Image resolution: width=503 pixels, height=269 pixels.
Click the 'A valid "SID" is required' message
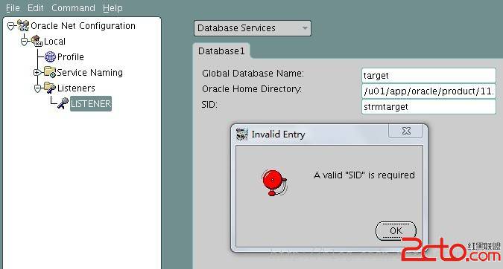click(x=364, y=175)
